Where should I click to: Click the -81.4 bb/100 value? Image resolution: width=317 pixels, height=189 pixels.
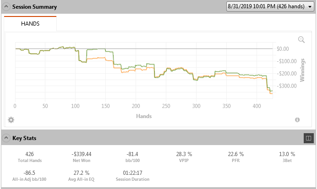click(x=132, y=154)
